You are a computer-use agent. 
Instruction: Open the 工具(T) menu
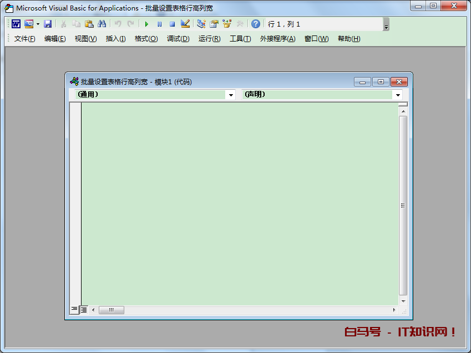[x=240, y=39]
